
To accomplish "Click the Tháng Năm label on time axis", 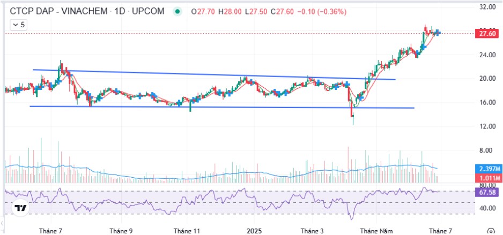I will pos(376,231).
